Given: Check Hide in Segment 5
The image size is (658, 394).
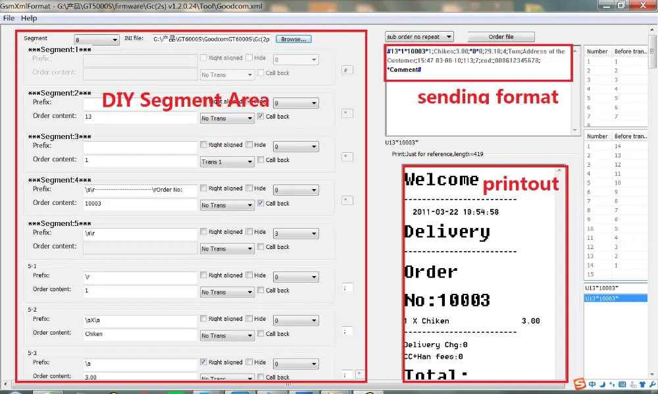Looking at the screenshot, I should click(x=249, y=231).
